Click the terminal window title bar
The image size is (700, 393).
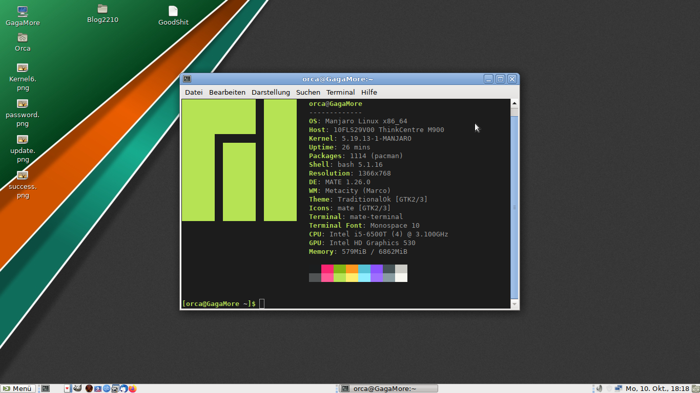[337, 79]
